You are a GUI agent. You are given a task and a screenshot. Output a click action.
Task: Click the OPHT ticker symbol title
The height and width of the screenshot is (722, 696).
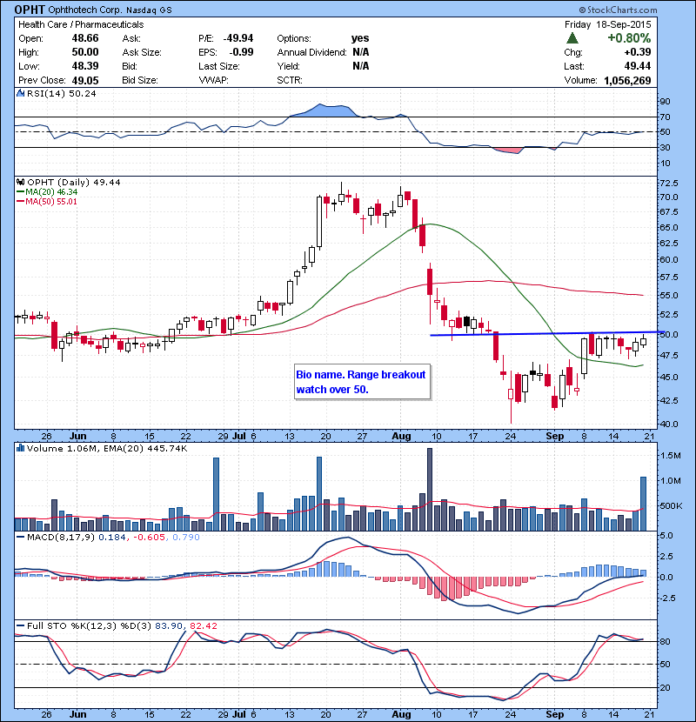[30, 10]
